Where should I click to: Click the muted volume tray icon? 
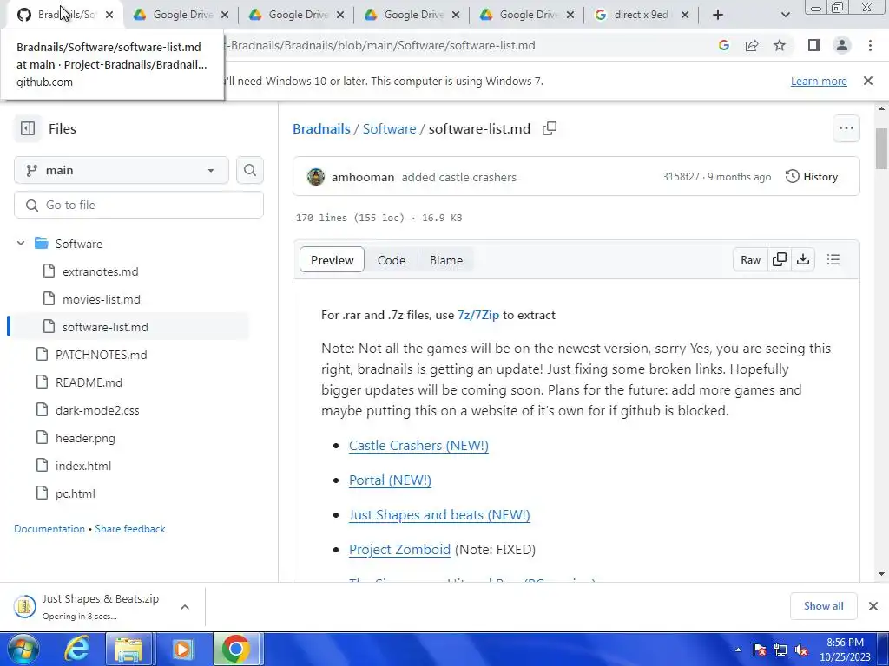point(801,650)
